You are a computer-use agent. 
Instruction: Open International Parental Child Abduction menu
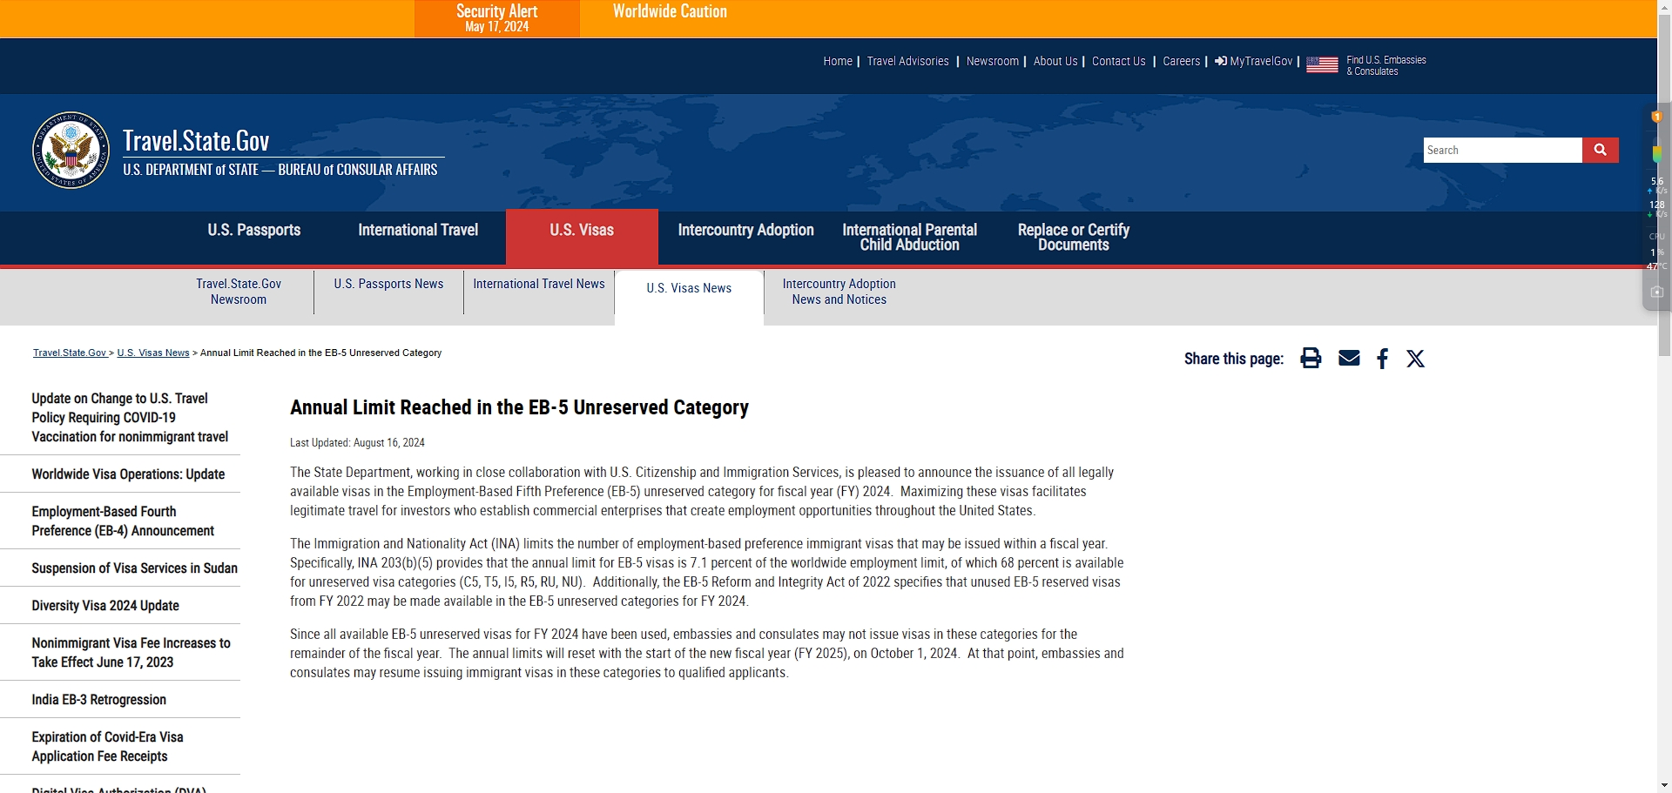[909, 237]
